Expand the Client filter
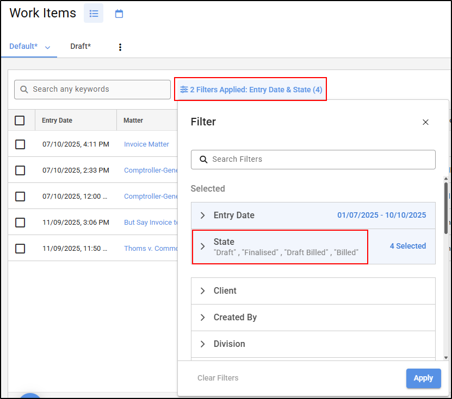The width and height of the screenshot is (452, 399). [x=203, y=291]
